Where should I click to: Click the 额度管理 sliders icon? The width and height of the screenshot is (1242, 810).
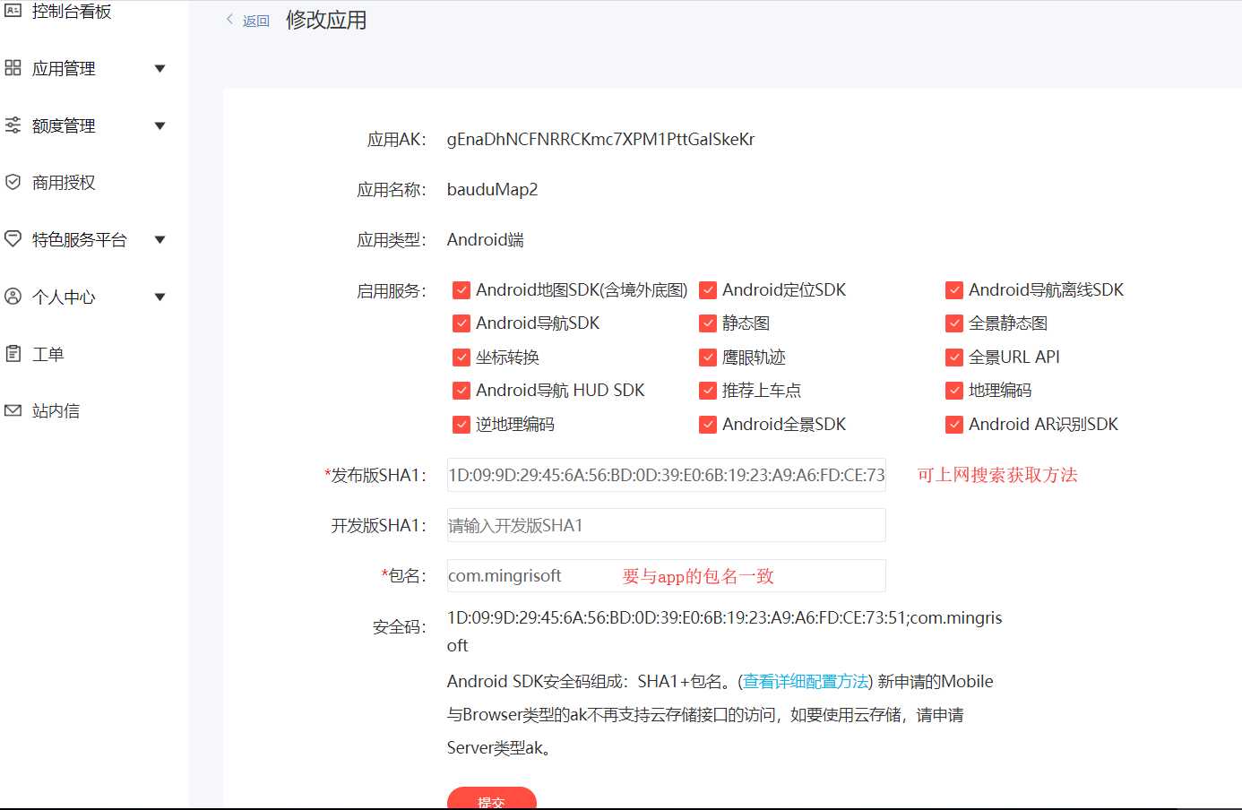point(13,125)
